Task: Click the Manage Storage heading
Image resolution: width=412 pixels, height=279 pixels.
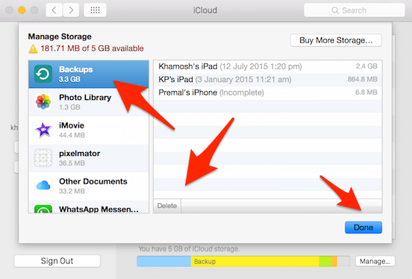Action: pos(60,37)
